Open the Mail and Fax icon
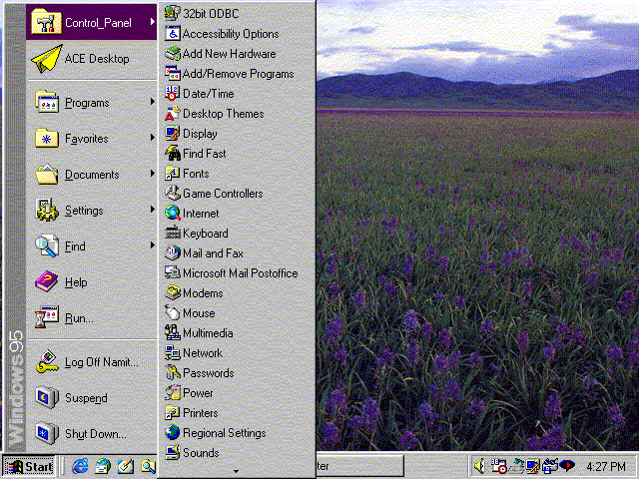The image size is (639, 479). click(x=173, y=252)
